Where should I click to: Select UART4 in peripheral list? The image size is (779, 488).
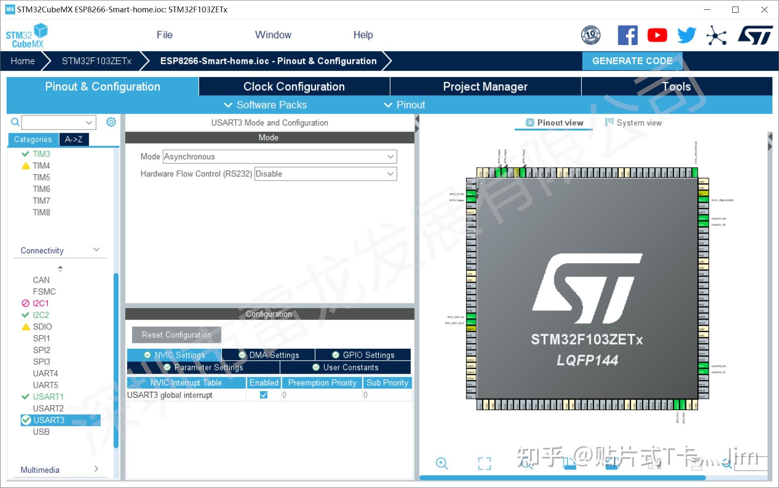[46, 373]
